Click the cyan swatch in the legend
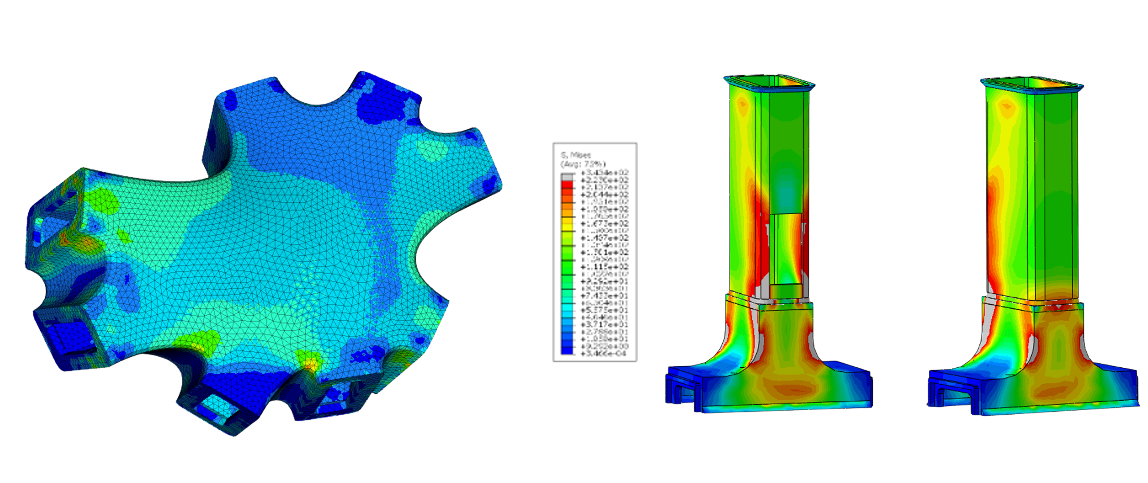1148x483 pixels. (567, 308)
